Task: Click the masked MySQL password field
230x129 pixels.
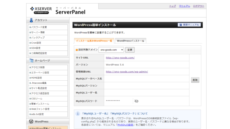Action: [x=114, y=101]
